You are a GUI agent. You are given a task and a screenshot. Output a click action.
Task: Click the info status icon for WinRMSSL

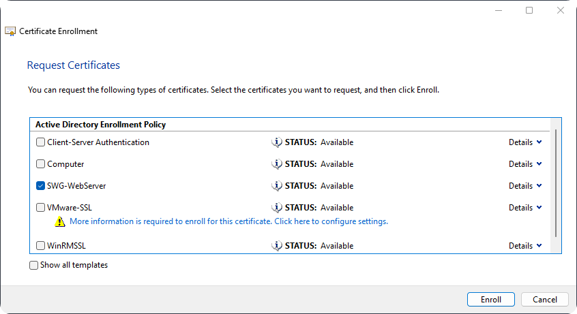pyautogui.click(x=277, y=245)
